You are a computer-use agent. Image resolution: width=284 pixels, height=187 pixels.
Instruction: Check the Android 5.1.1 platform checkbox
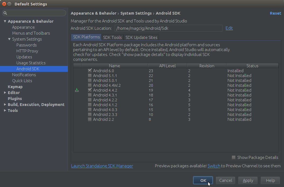(90, 75)
